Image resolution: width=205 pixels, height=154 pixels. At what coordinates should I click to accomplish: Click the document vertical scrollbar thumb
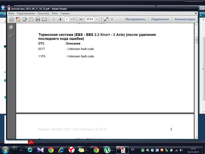pos(196,40)
